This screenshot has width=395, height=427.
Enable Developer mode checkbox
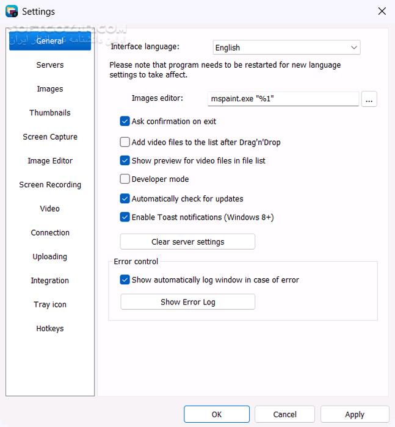(x=125, y=179)
